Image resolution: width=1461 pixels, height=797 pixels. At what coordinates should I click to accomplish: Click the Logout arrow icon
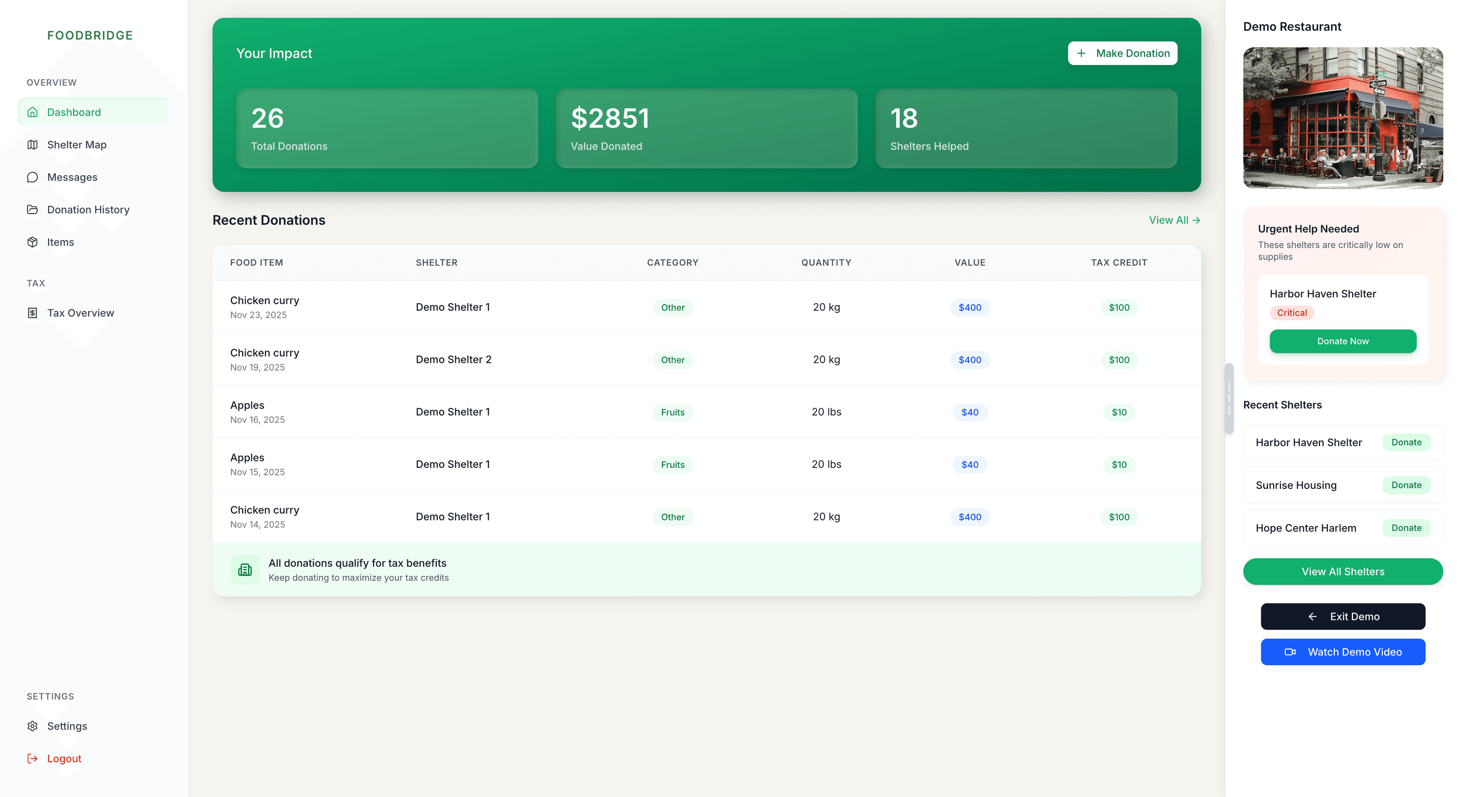[32, 759]
